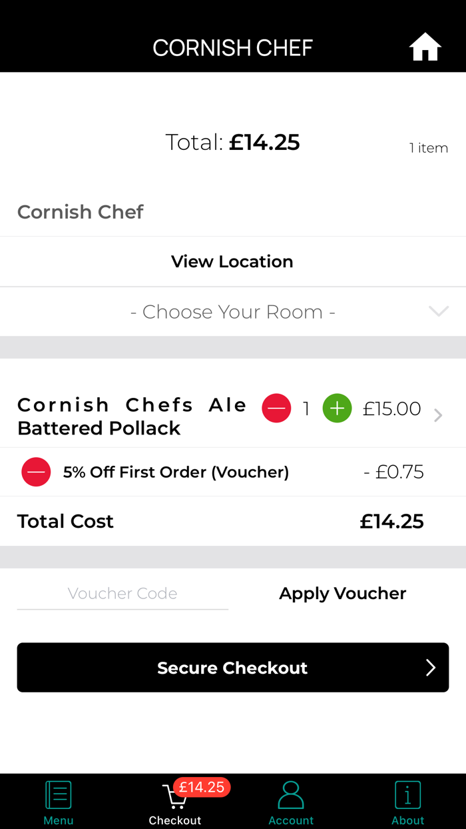Tap the About info icon
The width and height of the screenshot is (466, 829).
pyautogui.click(x=407, y=794)
